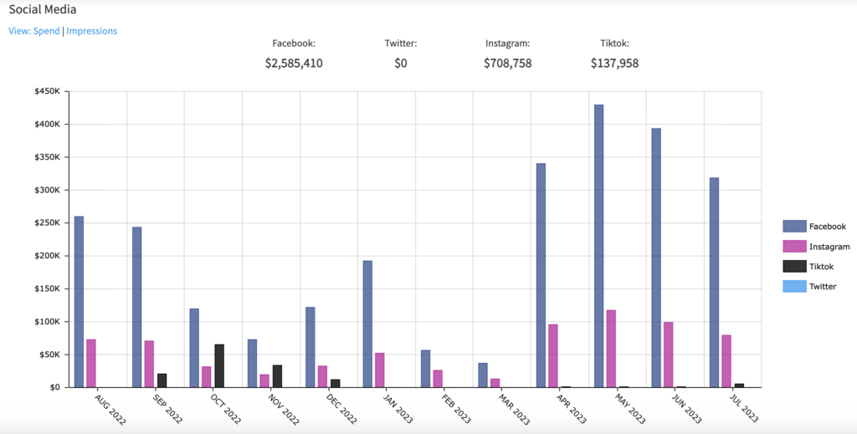Image resolution: width=857 pixels, height=434 pixels.
Task: Select the Instagram bar for Jun 2023
Action: (x=669, y=355)
